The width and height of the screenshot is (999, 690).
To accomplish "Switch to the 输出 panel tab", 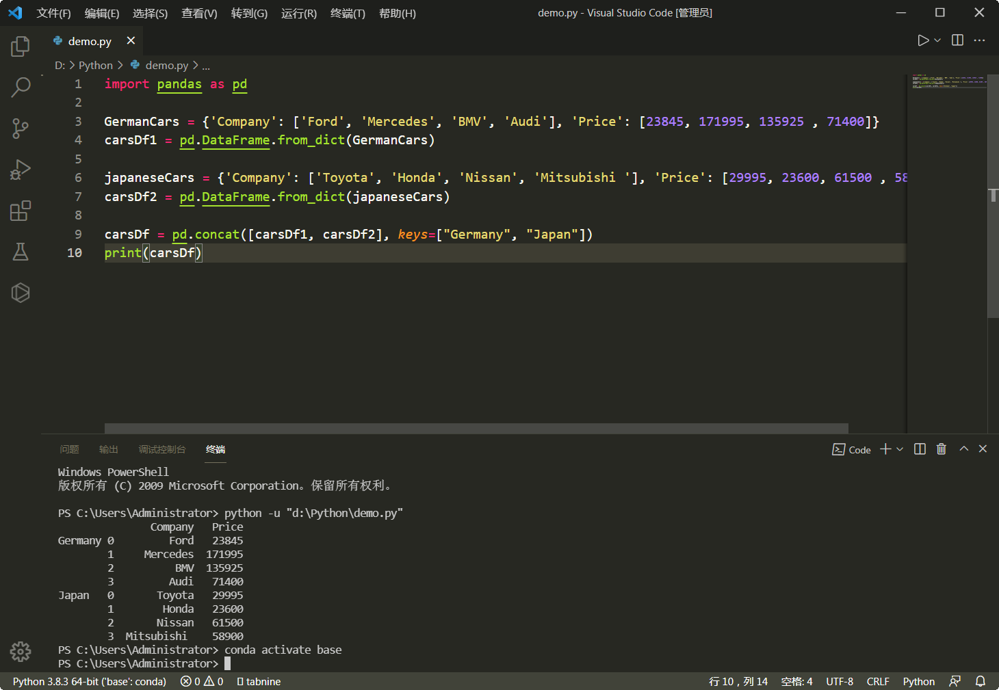I will (x=108, y=449).
